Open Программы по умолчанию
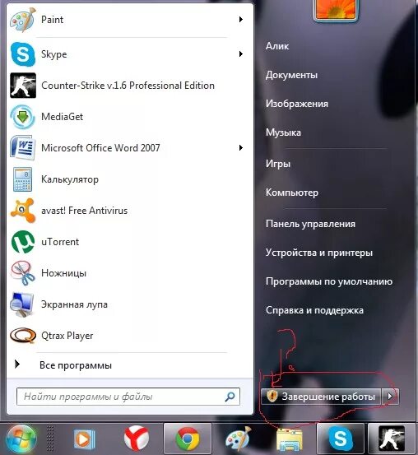Screen dimensions: 418x455 click(329, 281)
